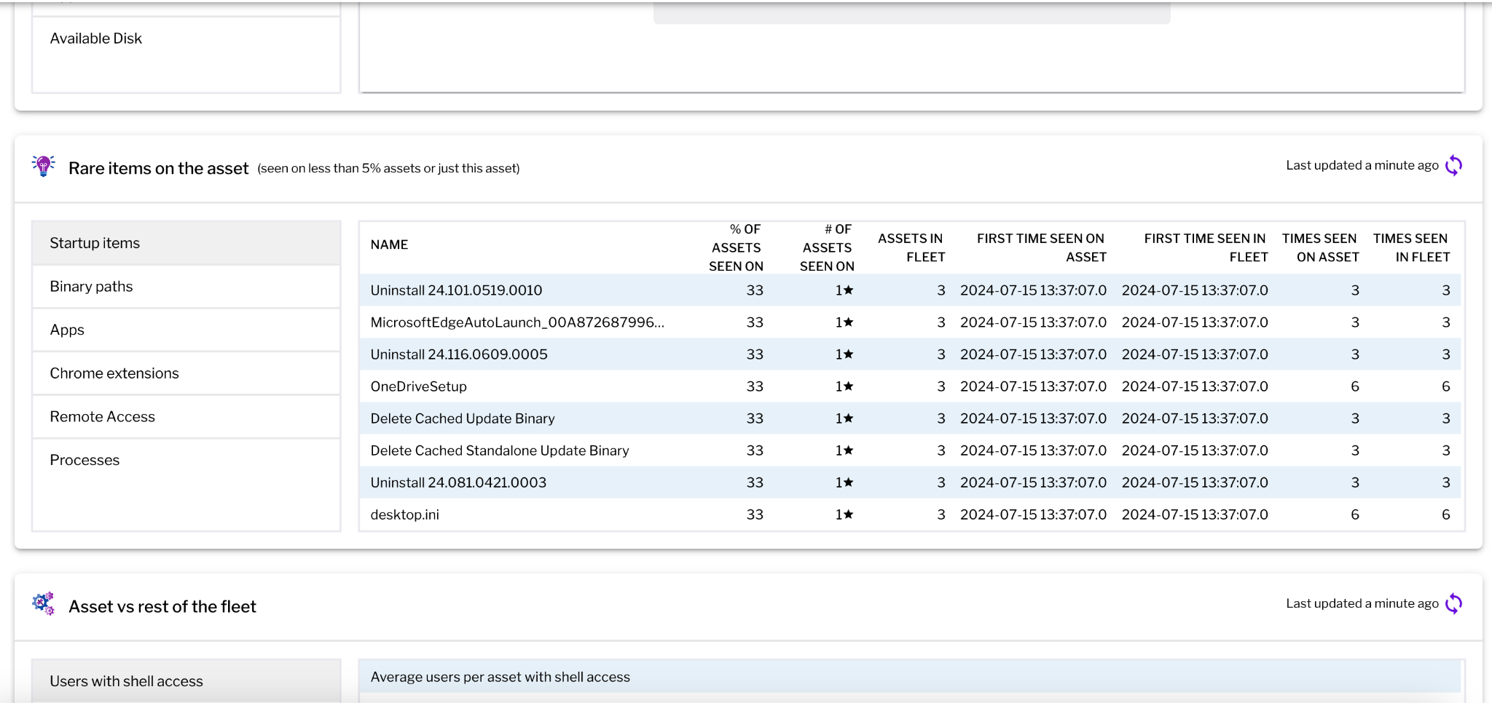Image resolution: width=1492 pixels, height=703 pixels.
Task: Select the Available Disk tab
Action: 186,39
